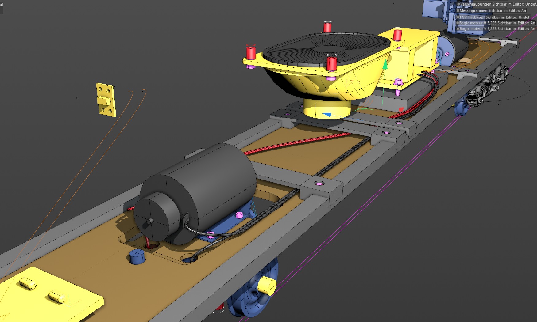Select the large dark cylindrical motor

209,184
